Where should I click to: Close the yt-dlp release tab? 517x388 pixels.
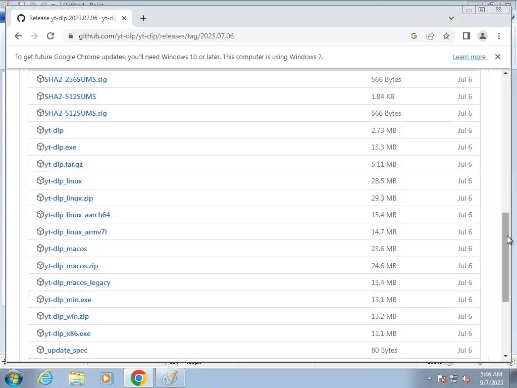click(x=124, y=18)
